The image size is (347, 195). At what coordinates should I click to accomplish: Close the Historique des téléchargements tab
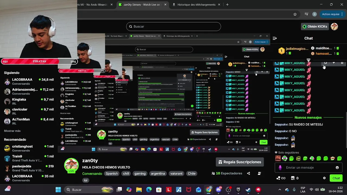pos(220,5)
